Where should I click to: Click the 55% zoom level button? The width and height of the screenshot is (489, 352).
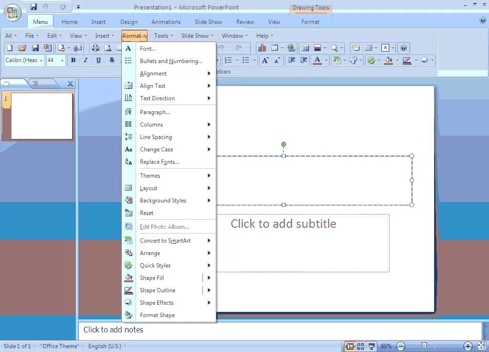(386, 346)
